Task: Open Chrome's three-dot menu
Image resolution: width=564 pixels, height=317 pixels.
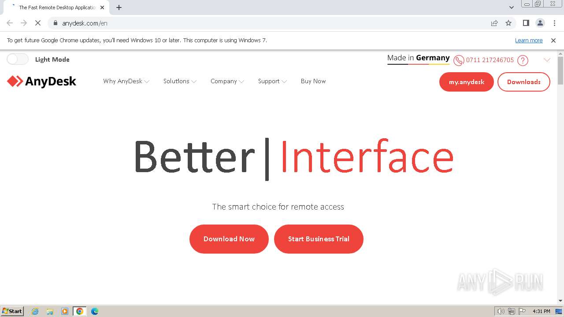Action: (554, 23)
